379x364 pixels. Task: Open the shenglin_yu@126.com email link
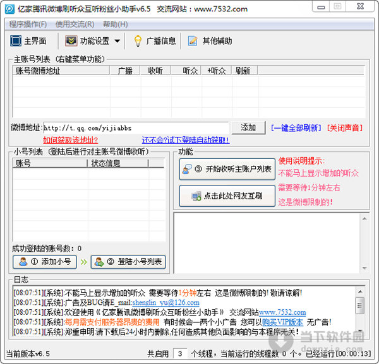click(165, 302)
